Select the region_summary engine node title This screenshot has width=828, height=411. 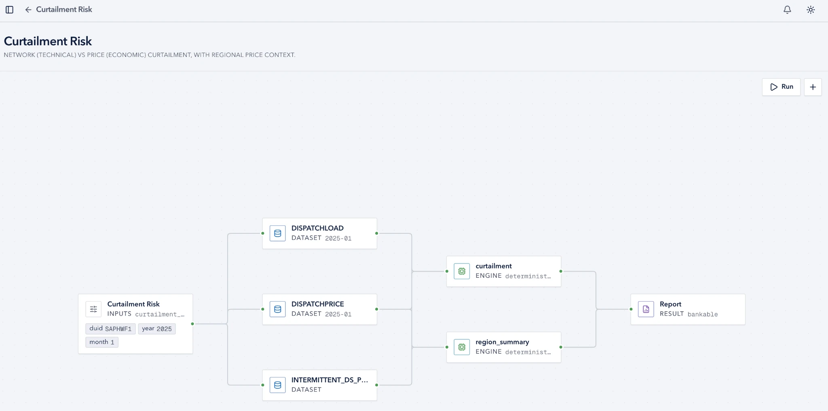pyautogui.click(x=502, y=342)
